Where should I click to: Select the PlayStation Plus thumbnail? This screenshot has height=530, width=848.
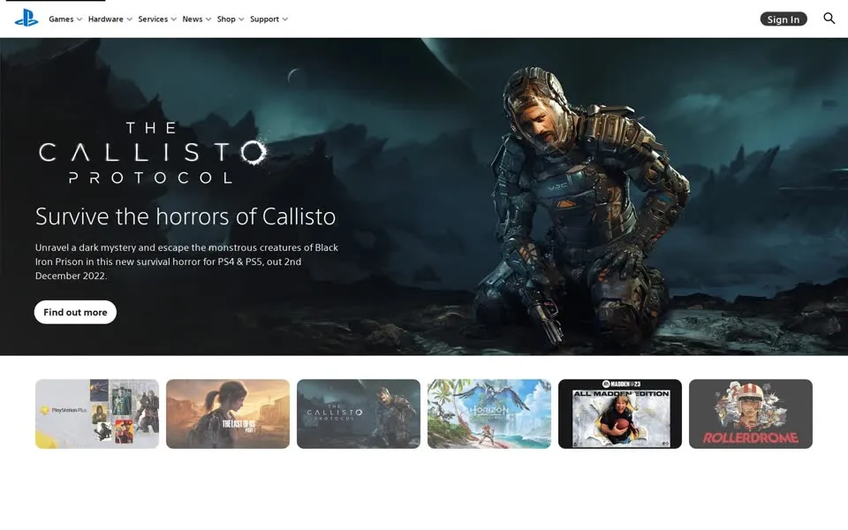(97, 413)
